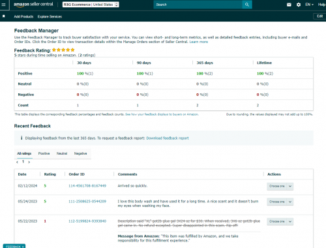Click dropdown arrow on 05/24/2023 row action
Viewport: 326px width, 248px height.
tap(290, 202)
